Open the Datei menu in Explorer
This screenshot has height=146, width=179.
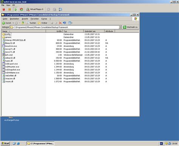coord(5,19)
